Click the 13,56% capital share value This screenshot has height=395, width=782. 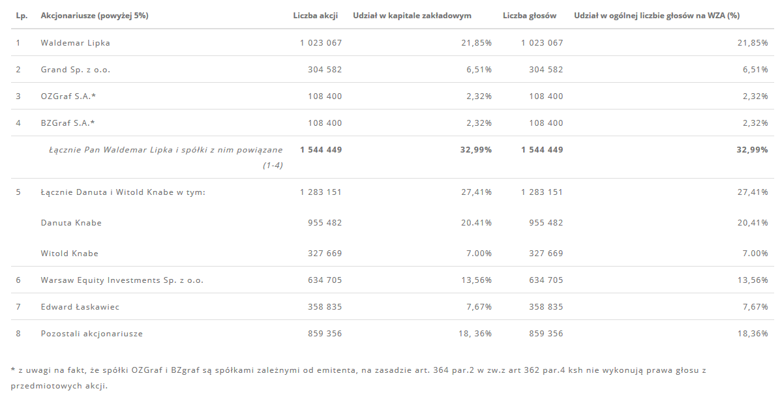point(476,280)
